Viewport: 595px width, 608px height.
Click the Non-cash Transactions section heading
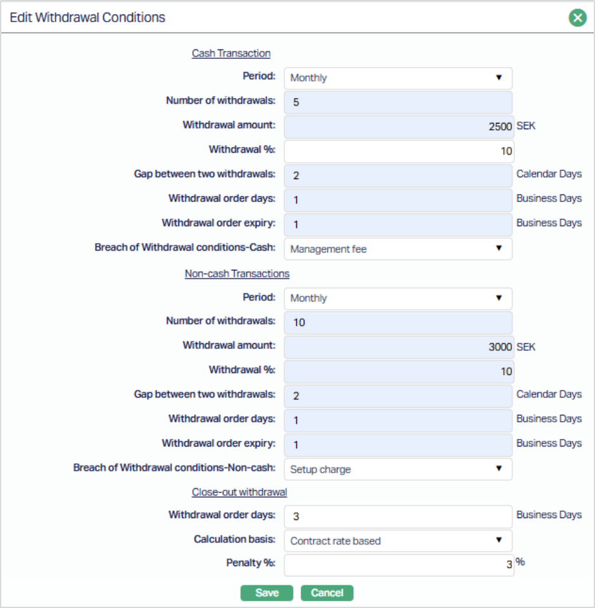pyautogui.click(x=237, y=274)
